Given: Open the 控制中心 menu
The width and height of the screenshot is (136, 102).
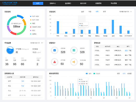Looking at the screenshot, I should pyautogui.click(x=53, y=3).
